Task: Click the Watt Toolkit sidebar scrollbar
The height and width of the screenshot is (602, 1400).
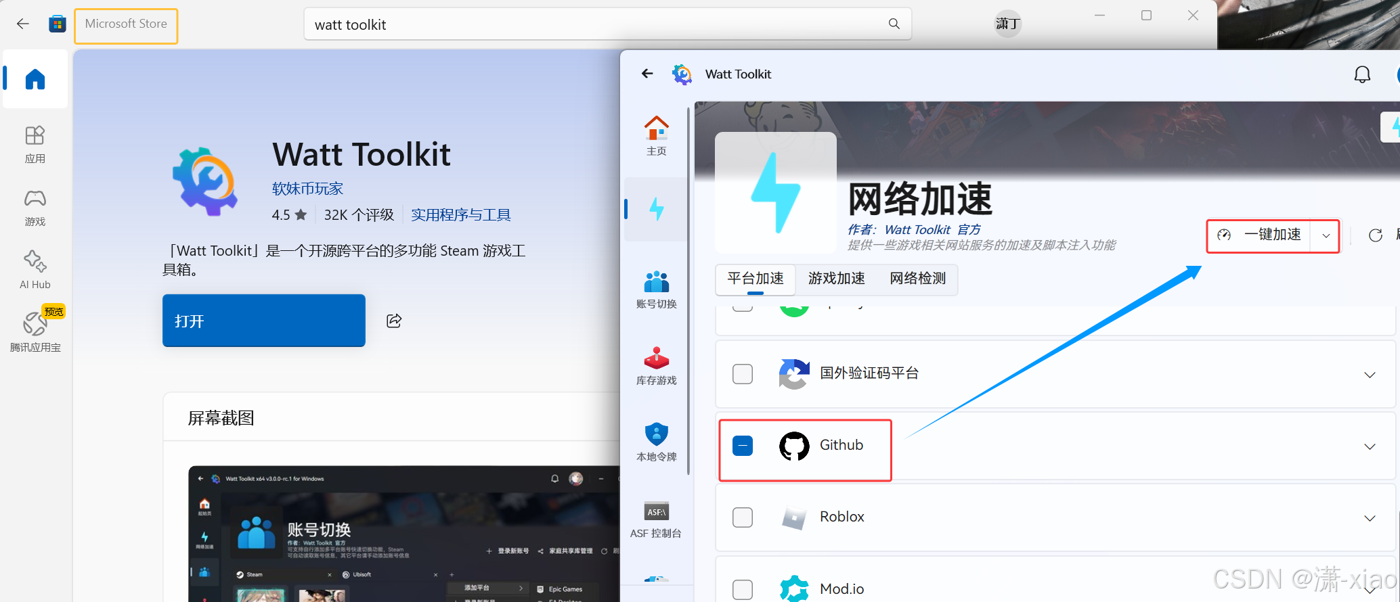Action: click(689, 291)
